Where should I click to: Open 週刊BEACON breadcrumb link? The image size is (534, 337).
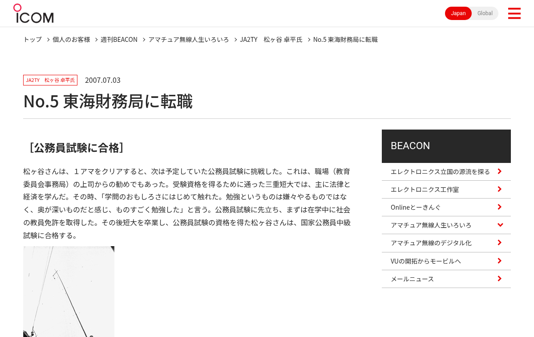click(x=119, y=40)
